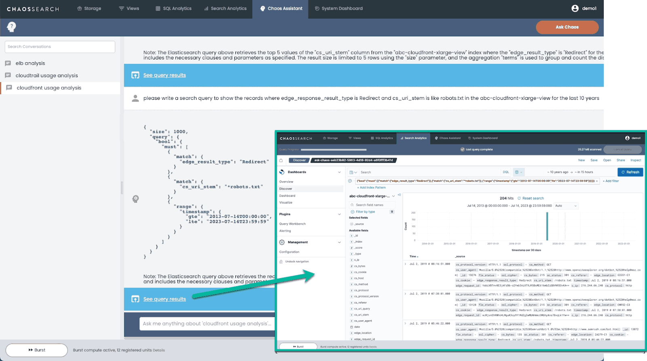Click demo1 account icon in main window header
Viewport: 647px width, 361px height.
[x=575, y=8]
